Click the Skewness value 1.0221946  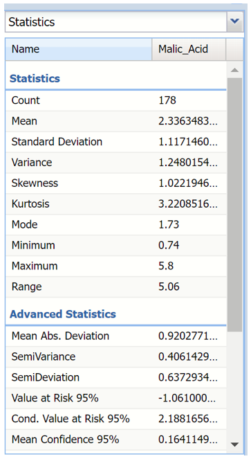(188, 183)
